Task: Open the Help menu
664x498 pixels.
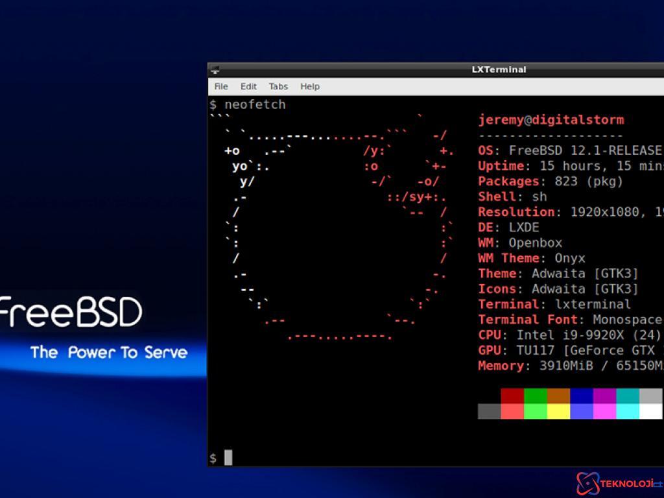Action: point(310,86)
